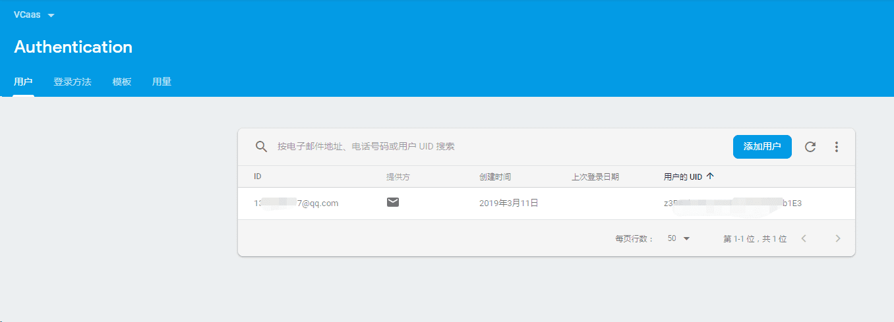Refresh the user list
Image resolution: width=894 pixels, height=322 pixels.
click(810, 147)
